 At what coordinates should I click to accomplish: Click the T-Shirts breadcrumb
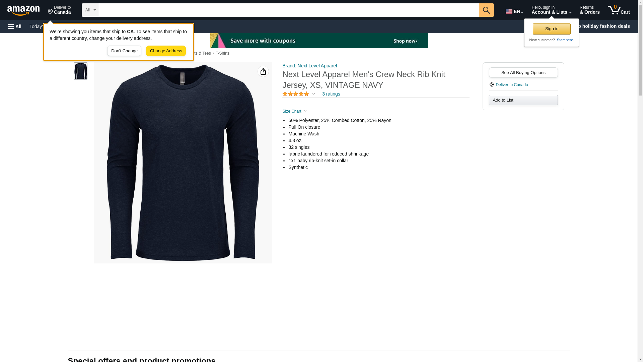[x=222, y=53]
